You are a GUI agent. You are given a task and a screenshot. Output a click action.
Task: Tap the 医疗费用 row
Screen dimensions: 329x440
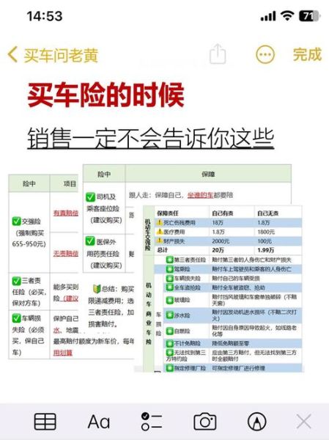pos(228,232)
